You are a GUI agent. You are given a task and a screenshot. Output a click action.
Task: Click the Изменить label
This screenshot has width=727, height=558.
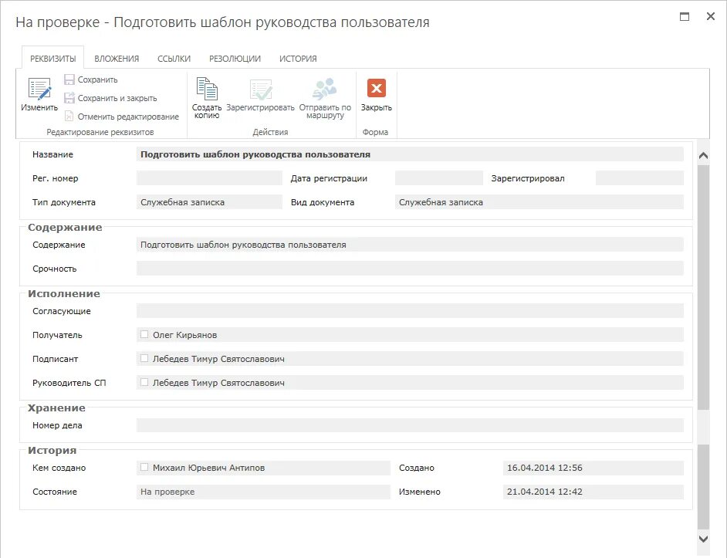point(39,107)
